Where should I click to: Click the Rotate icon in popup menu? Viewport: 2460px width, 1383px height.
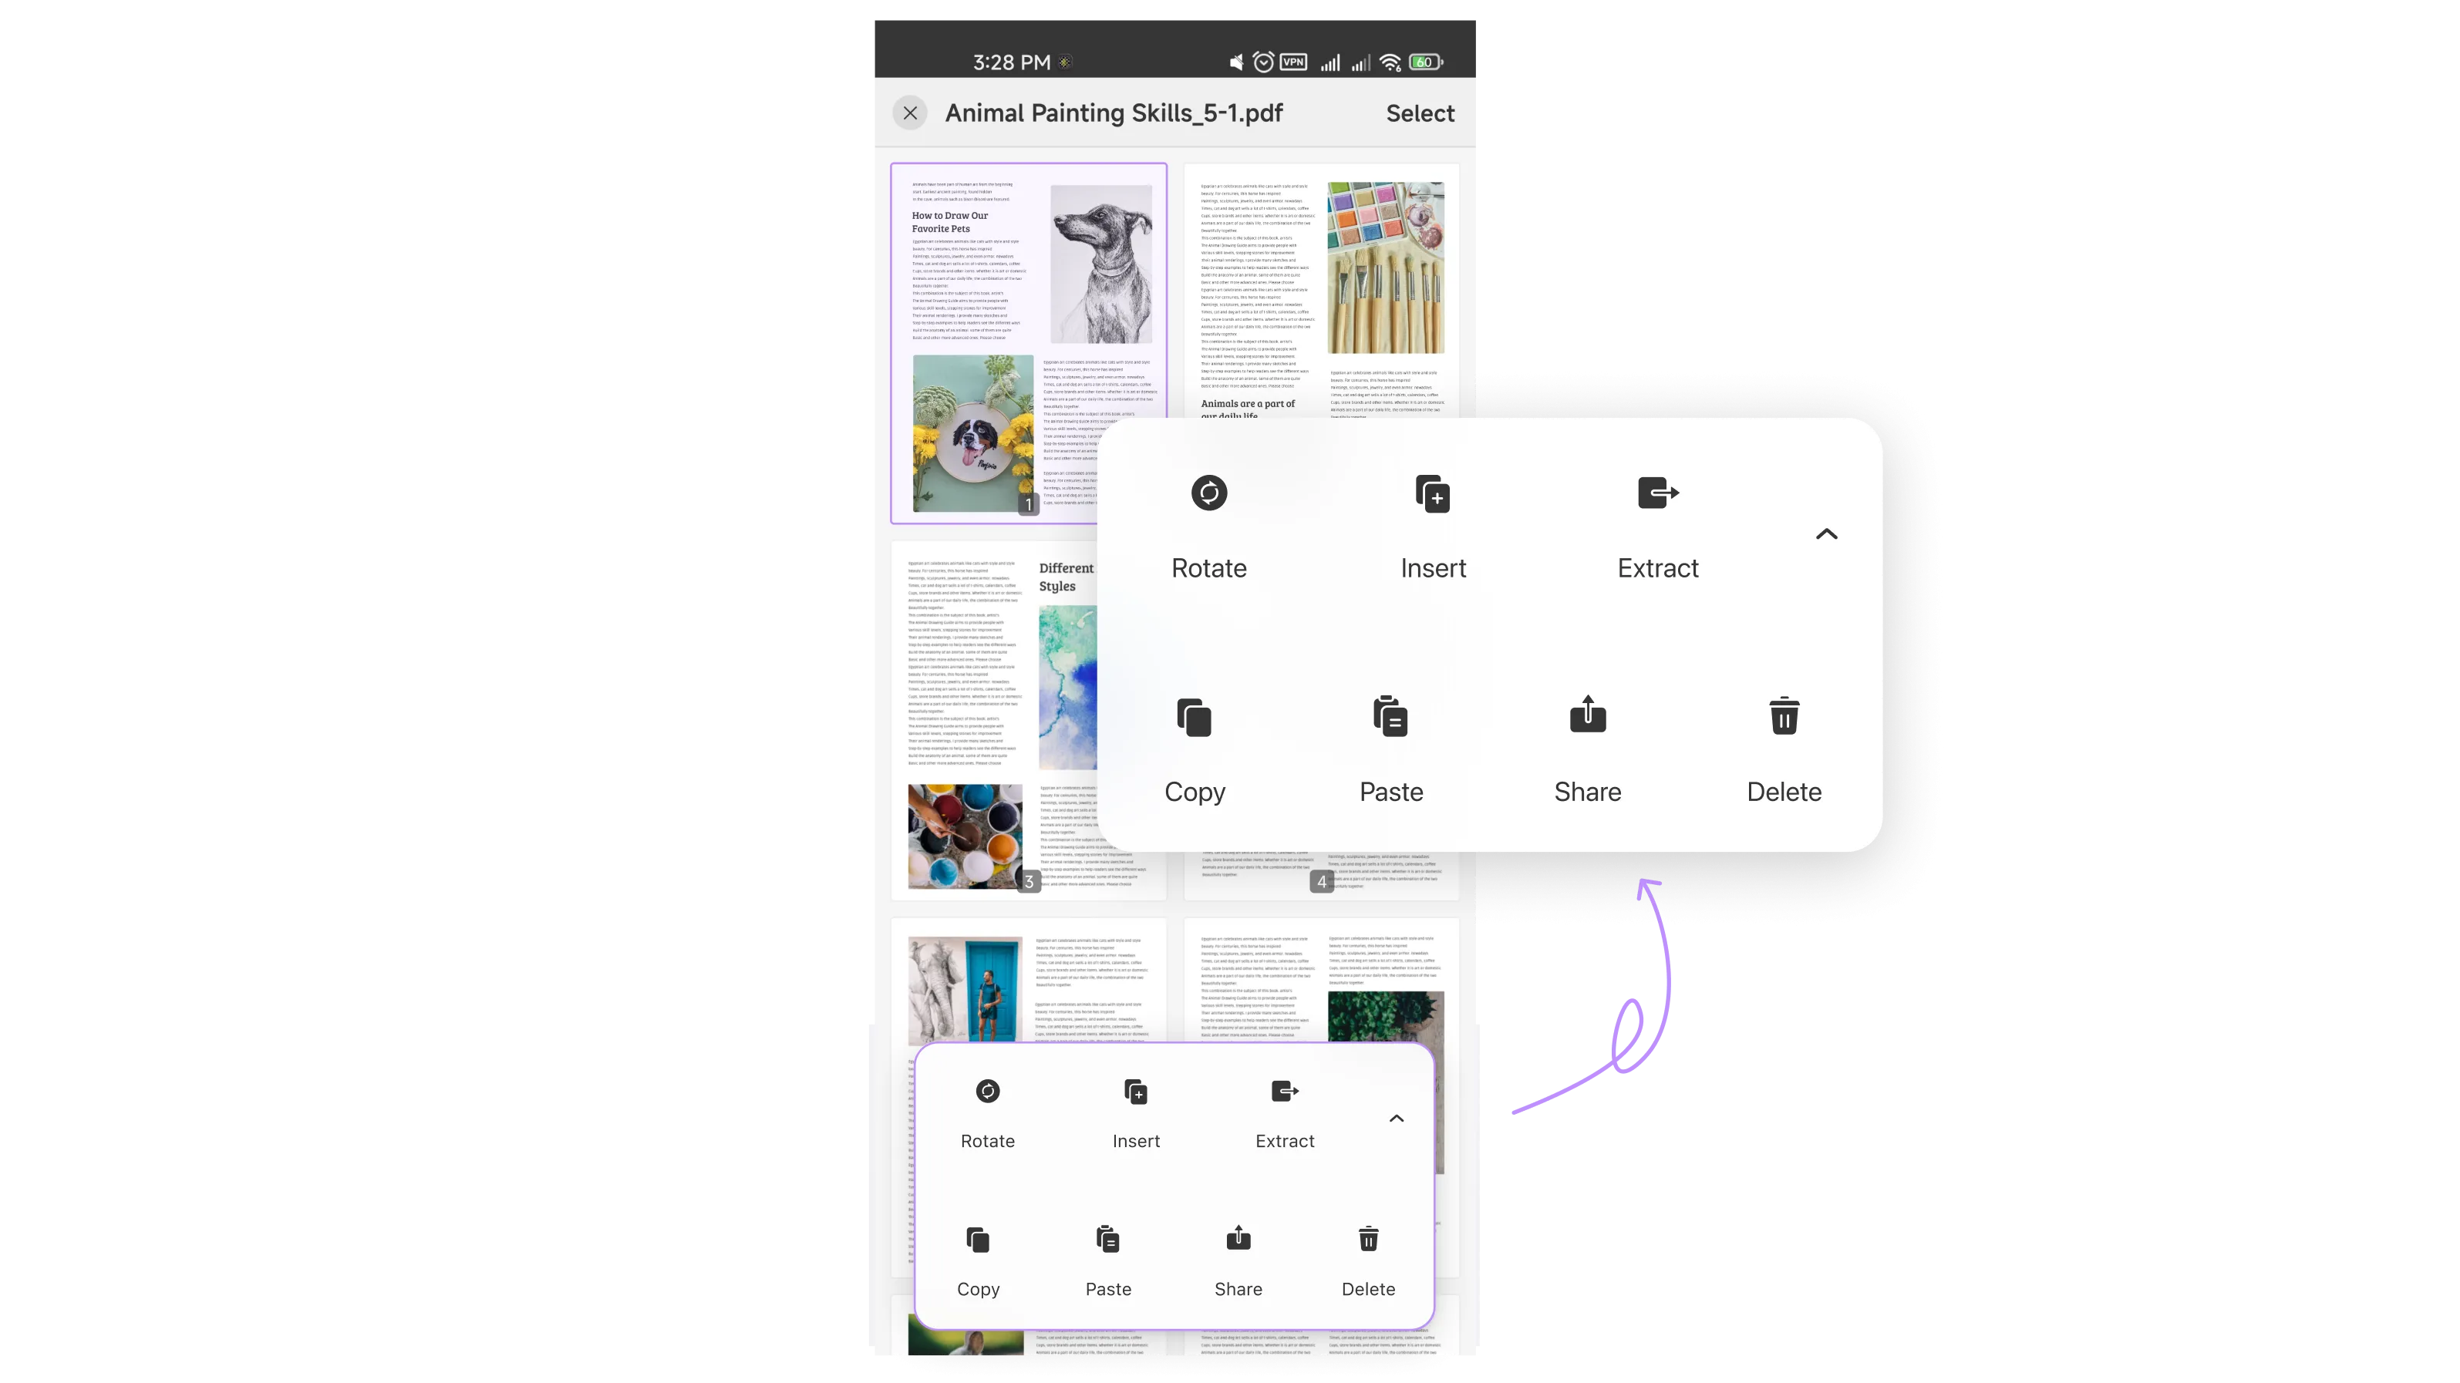click(1208, 491)
